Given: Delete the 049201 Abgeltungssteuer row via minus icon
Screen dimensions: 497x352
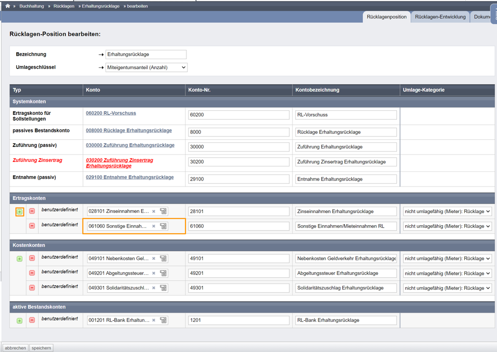Looking at the screenshot, I should pos(32,273).
